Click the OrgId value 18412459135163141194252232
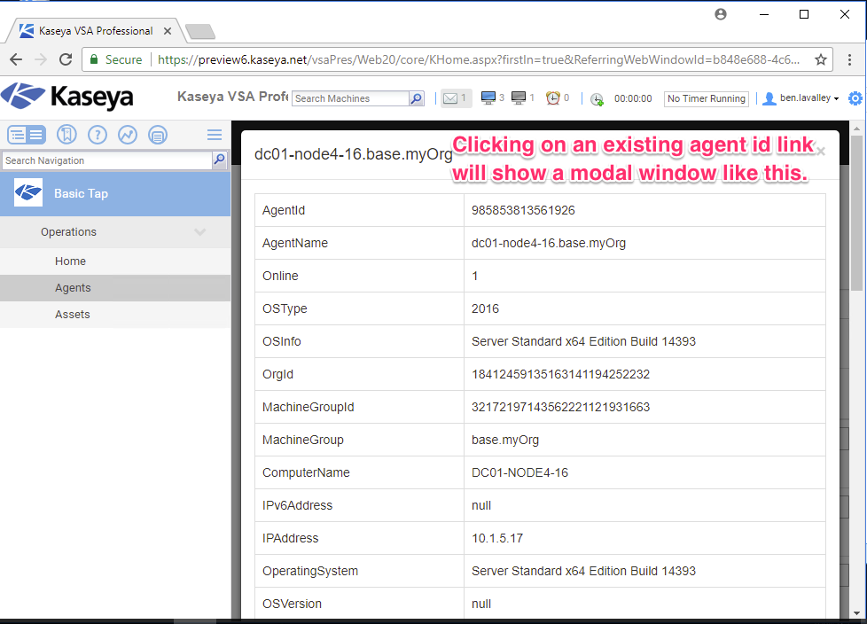867x624 pixels. pyautogui.click(x=560, y=374)
